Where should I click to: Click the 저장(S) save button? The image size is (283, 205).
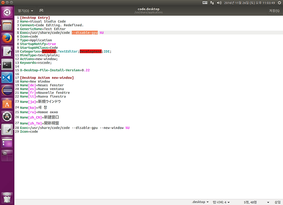tap(274, 11)
